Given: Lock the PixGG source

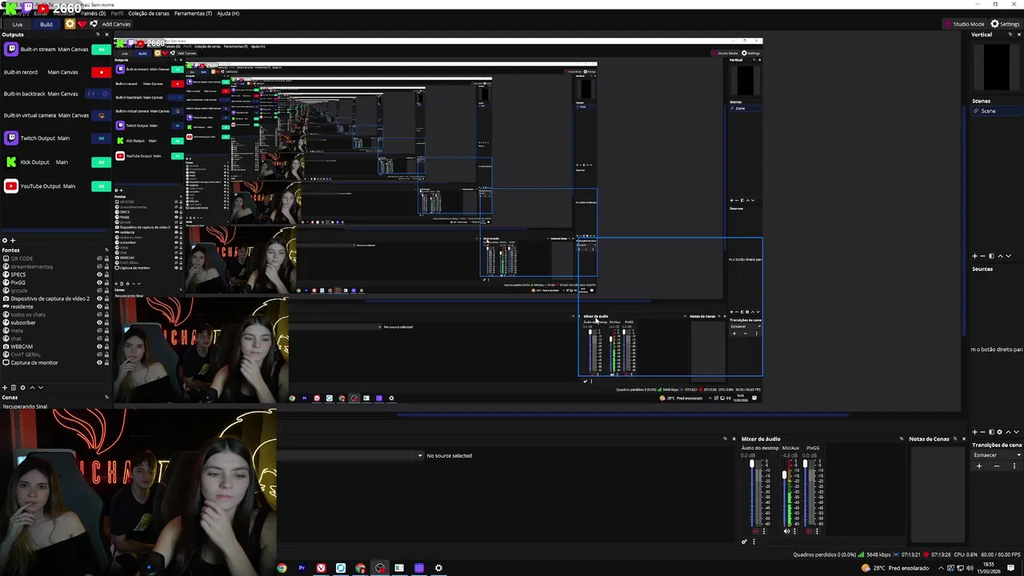Looking at the screenshot, I should pyautogui.click(x=106, y=282).
